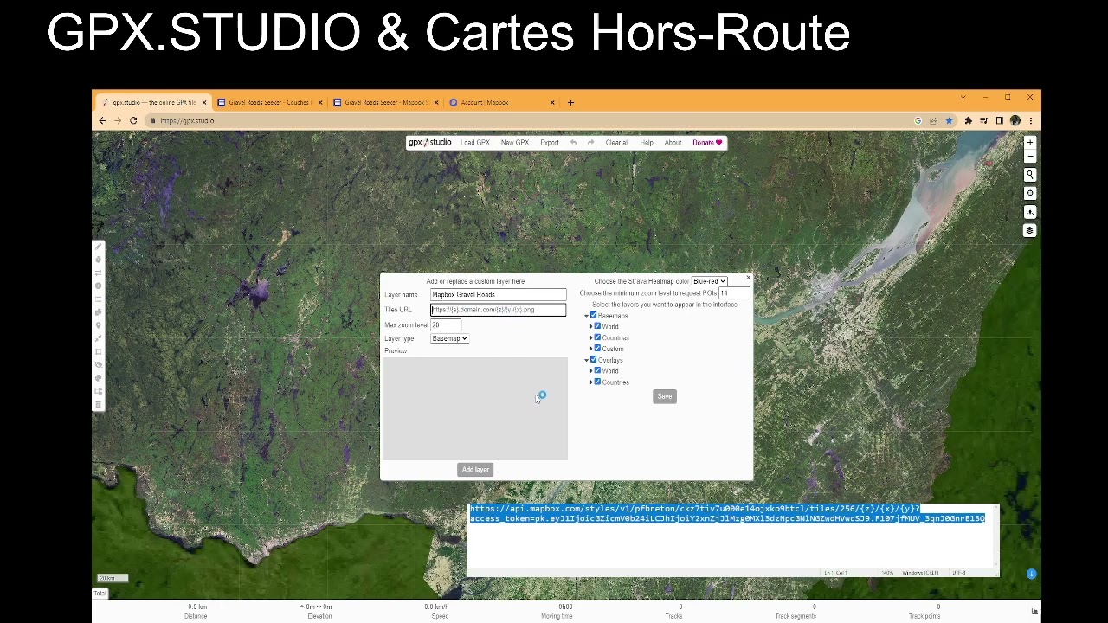Click the redo arrow in menu bar
Screen dimensions: 1108x623
click(590, 143)
